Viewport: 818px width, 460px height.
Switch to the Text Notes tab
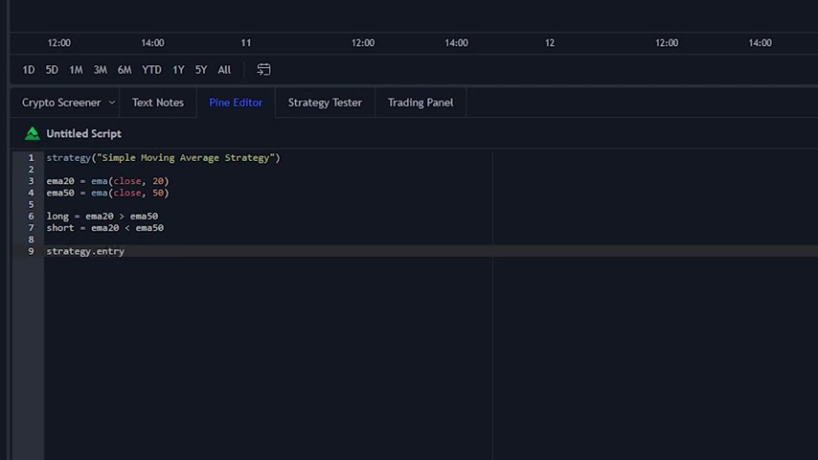(157, 103)
